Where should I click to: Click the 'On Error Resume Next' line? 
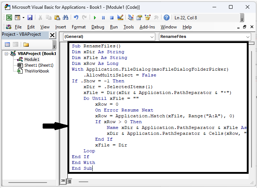point(124,110)
